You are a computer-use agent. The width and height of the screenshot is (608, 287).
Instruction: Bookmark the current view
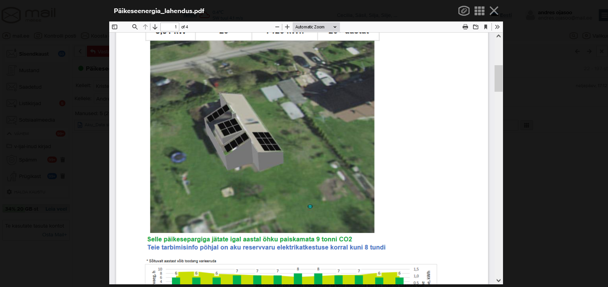(486, 27)
